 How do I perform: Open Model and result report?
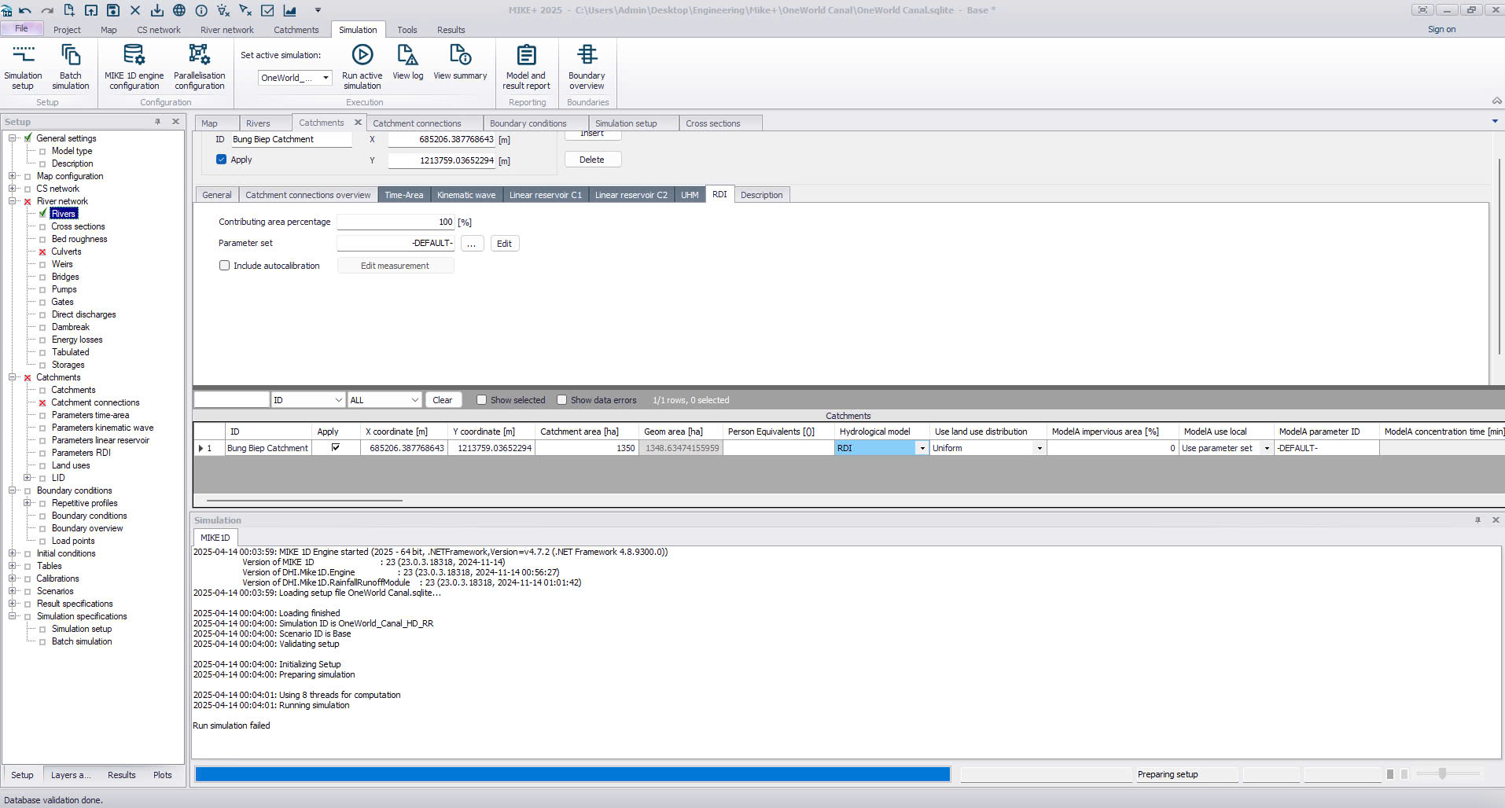pos(526,67)
